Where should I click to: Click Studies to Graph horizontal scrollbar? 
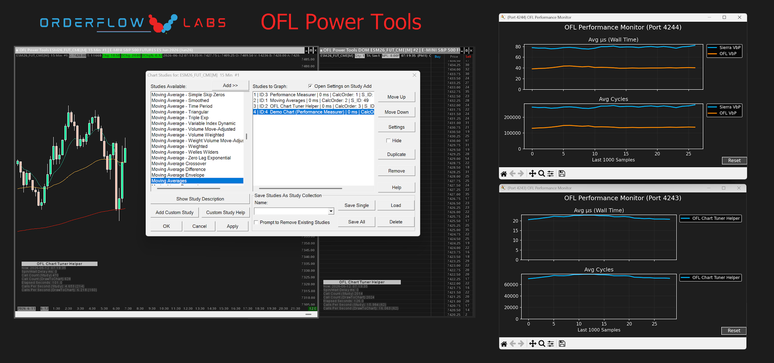coord(300,188)
